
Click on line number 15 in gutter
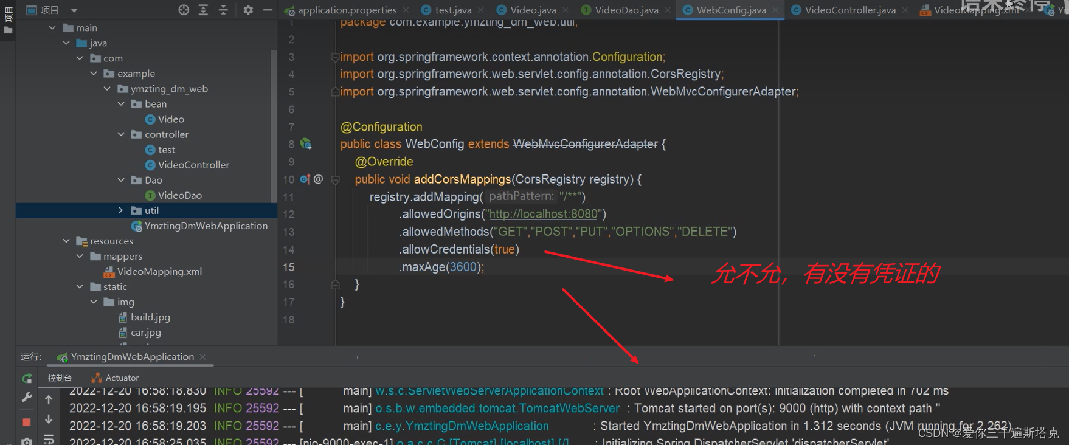click(288, 267)
